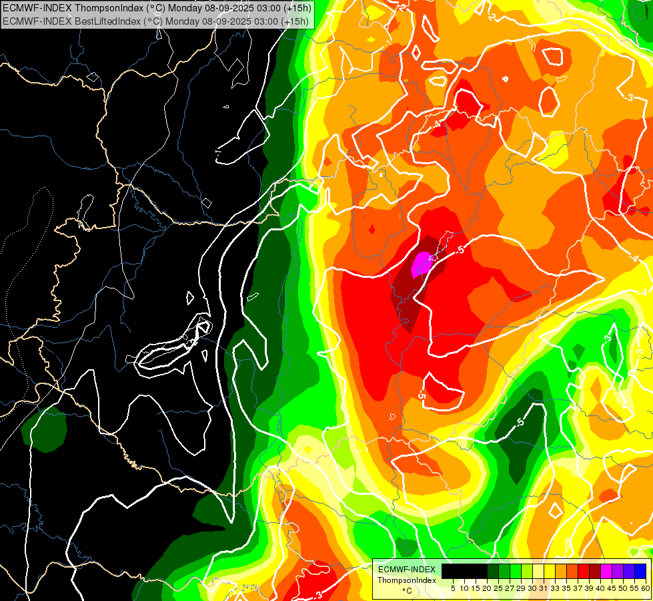Select the bright green 27-29 legend swatch

(516, 572)
